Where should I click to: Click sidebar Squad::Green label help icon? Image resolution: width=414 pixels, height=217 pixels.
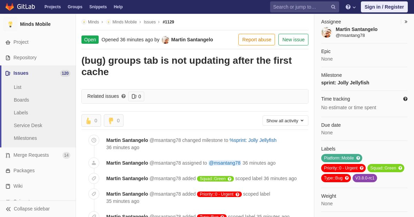[x=400, y=168]
